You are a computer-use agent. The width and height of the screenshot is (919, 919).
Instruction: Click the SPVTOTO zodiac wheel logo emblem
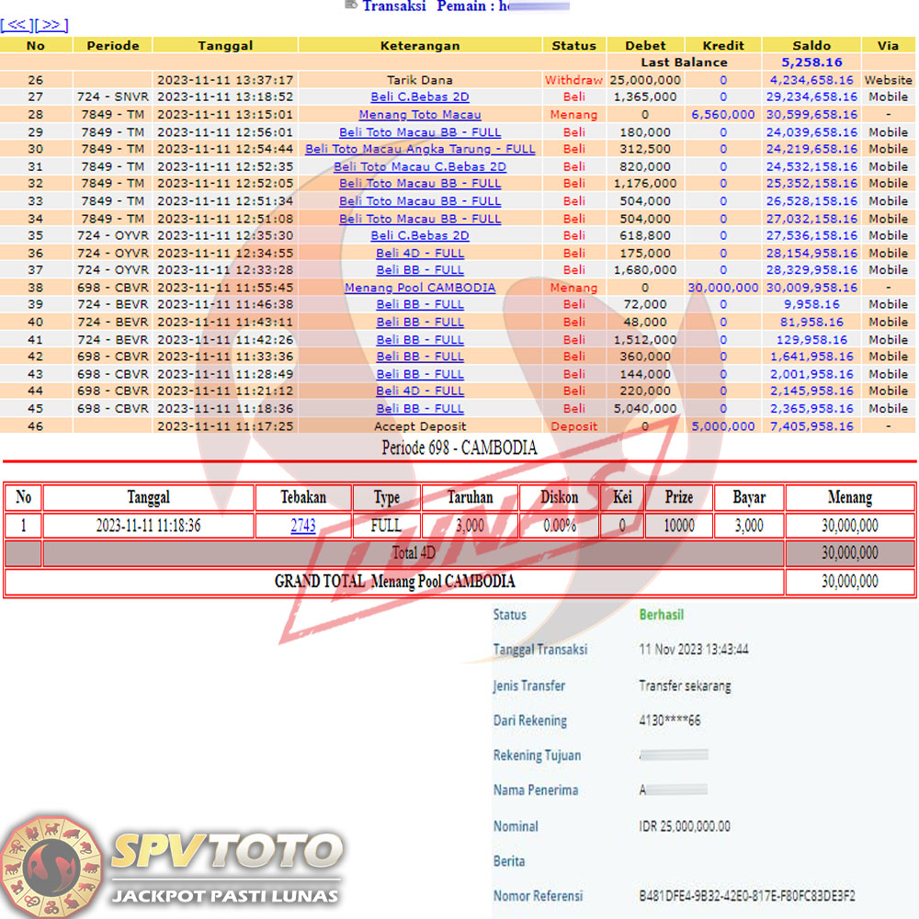click(51, 863)
